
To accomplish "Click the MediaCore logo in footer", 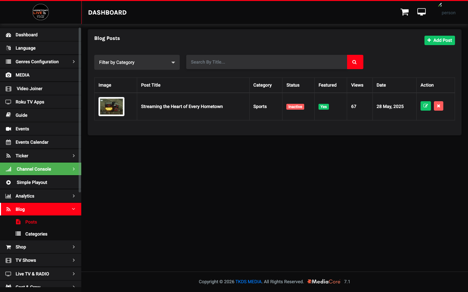I will point(324,282).
